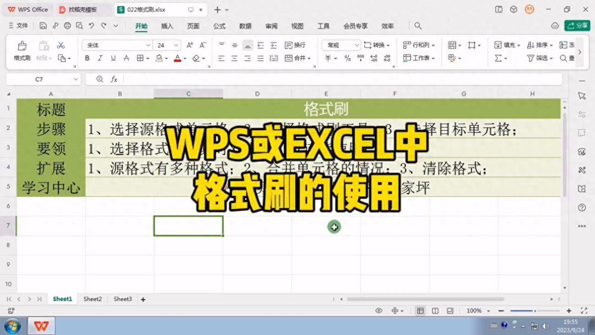Open the Formulas (公式) ribbon tab

click(x=219, y=26)
